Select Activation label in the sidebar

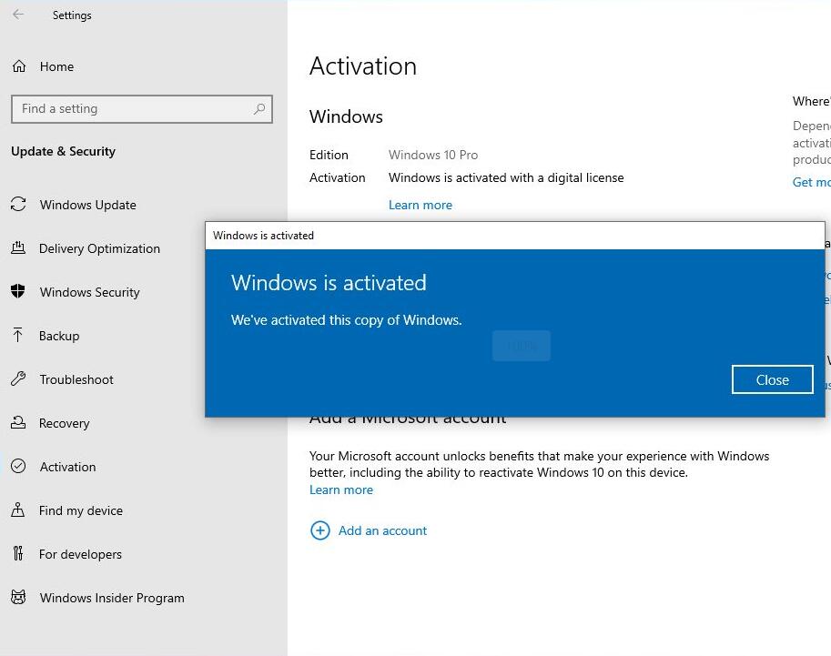pyautogui.click(x=68, y=467)
